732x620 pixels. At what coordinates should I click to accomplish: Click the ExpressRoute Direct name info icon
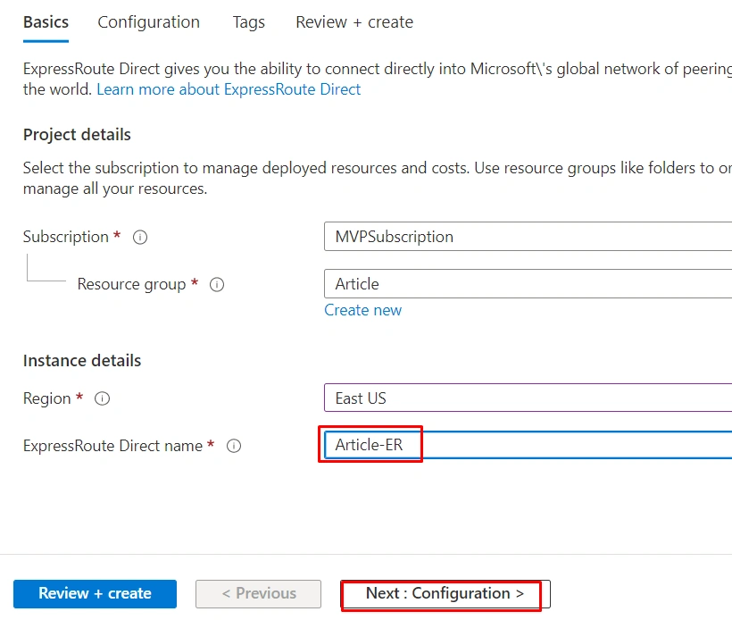234,446
